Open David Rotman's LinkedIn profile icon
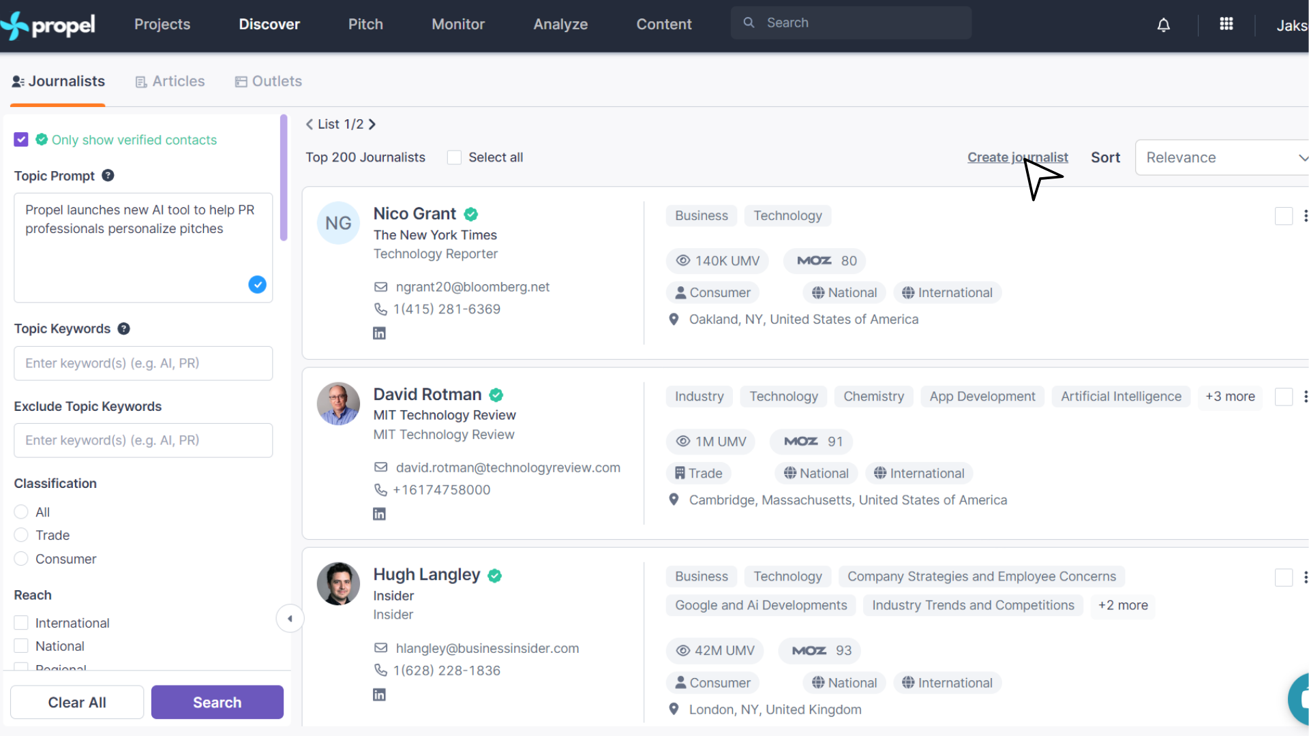 point(379,514)
